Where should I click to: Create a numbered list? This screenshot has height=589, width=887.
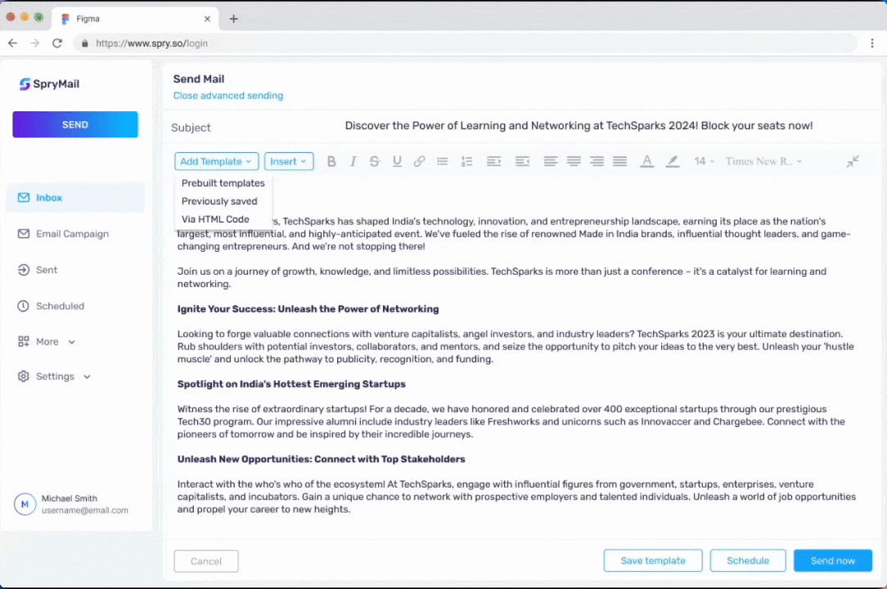click(x=466, y=161)
